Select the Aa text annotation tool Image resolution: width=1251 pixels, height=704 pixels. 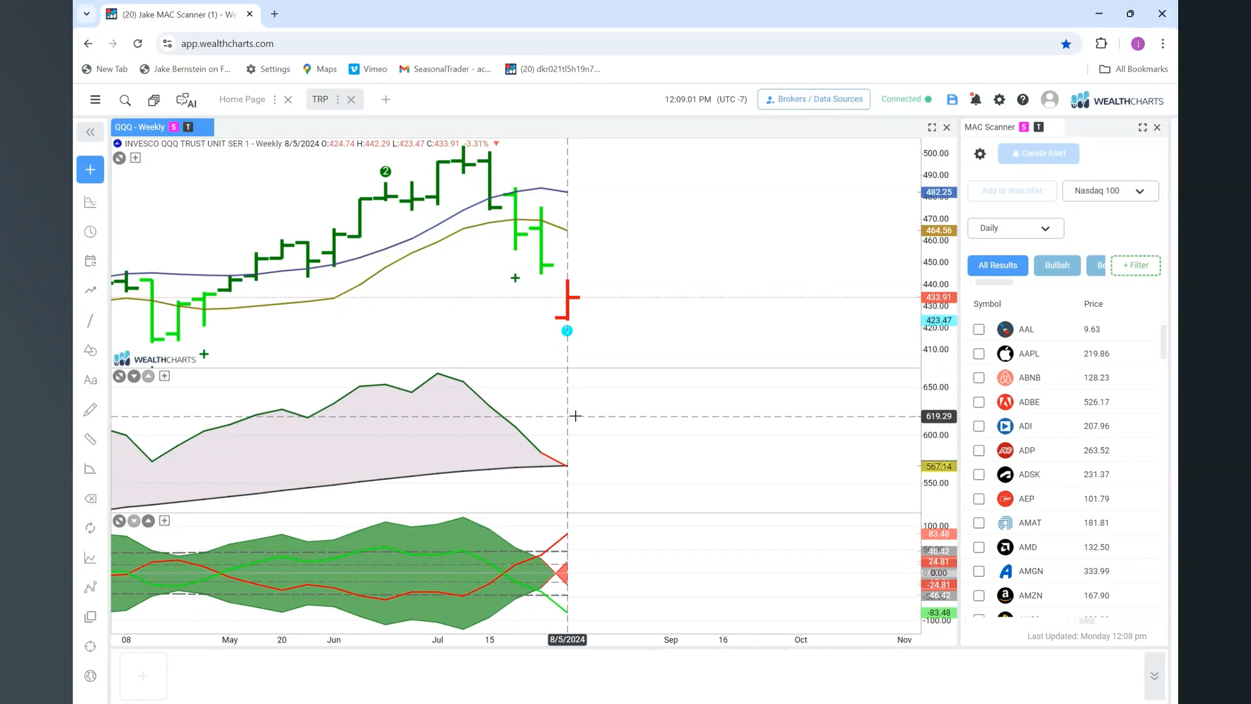91,380
